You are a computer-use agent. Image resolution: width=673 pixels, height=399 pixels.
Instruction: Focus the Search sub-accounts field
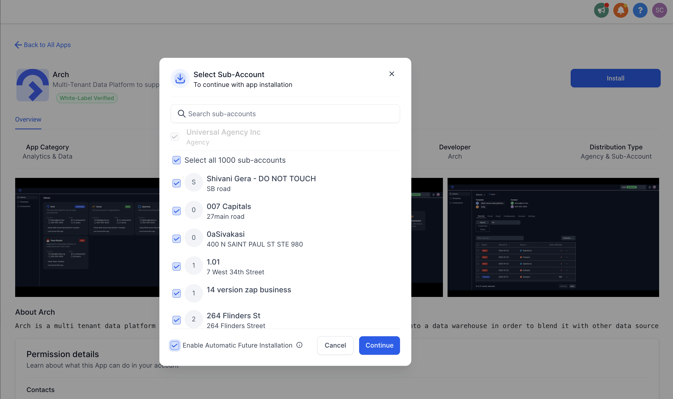[285, 114]
